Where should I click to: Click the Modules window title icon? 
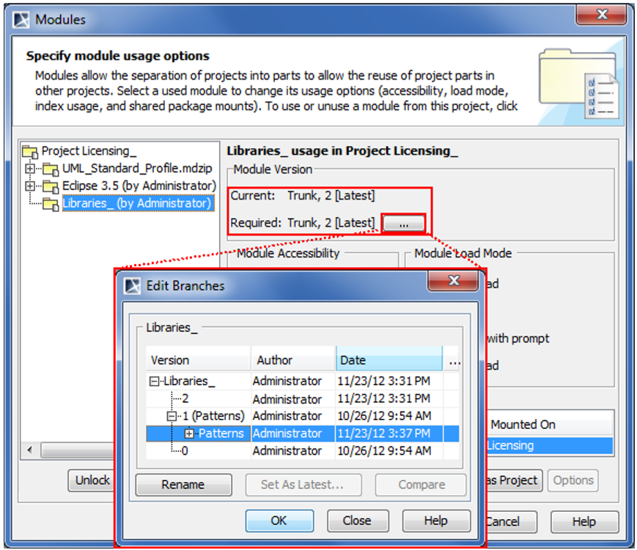pyautogui.click(x=21, y=20)
